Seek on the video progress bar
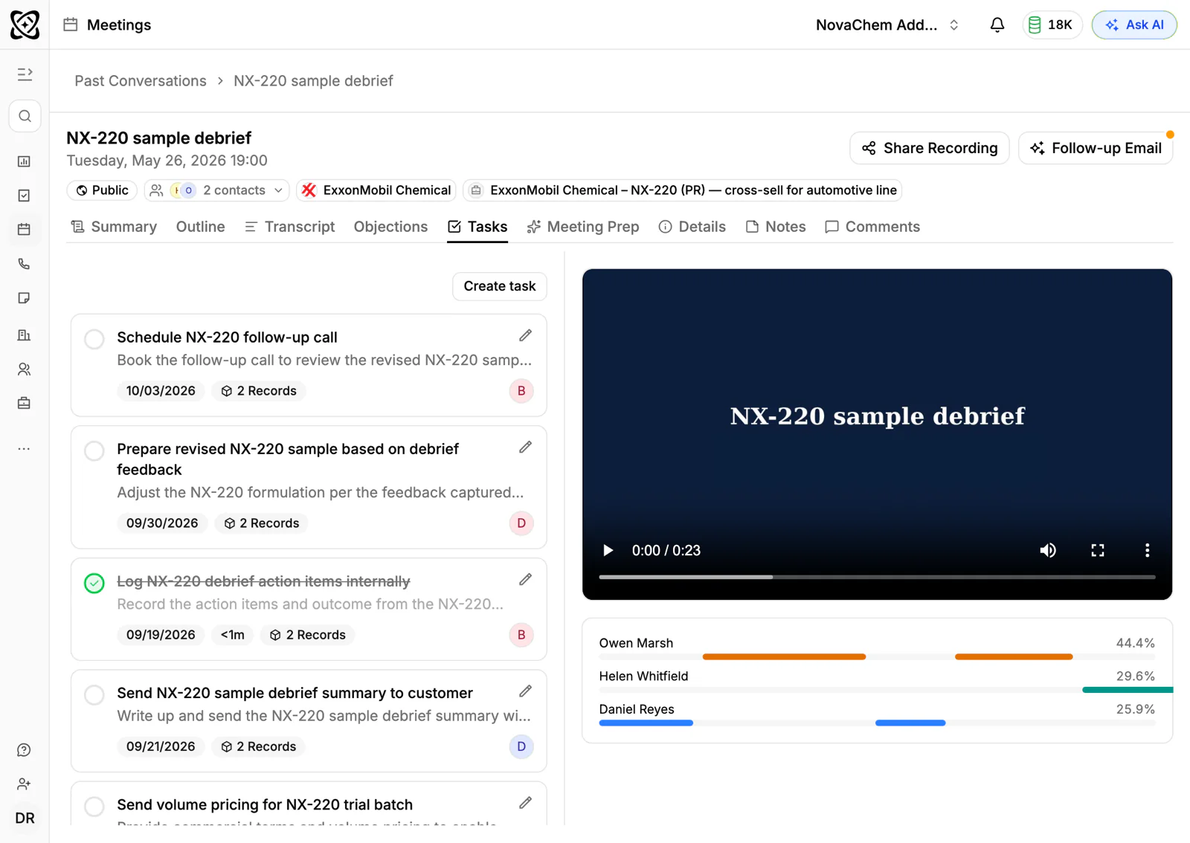 878,577
